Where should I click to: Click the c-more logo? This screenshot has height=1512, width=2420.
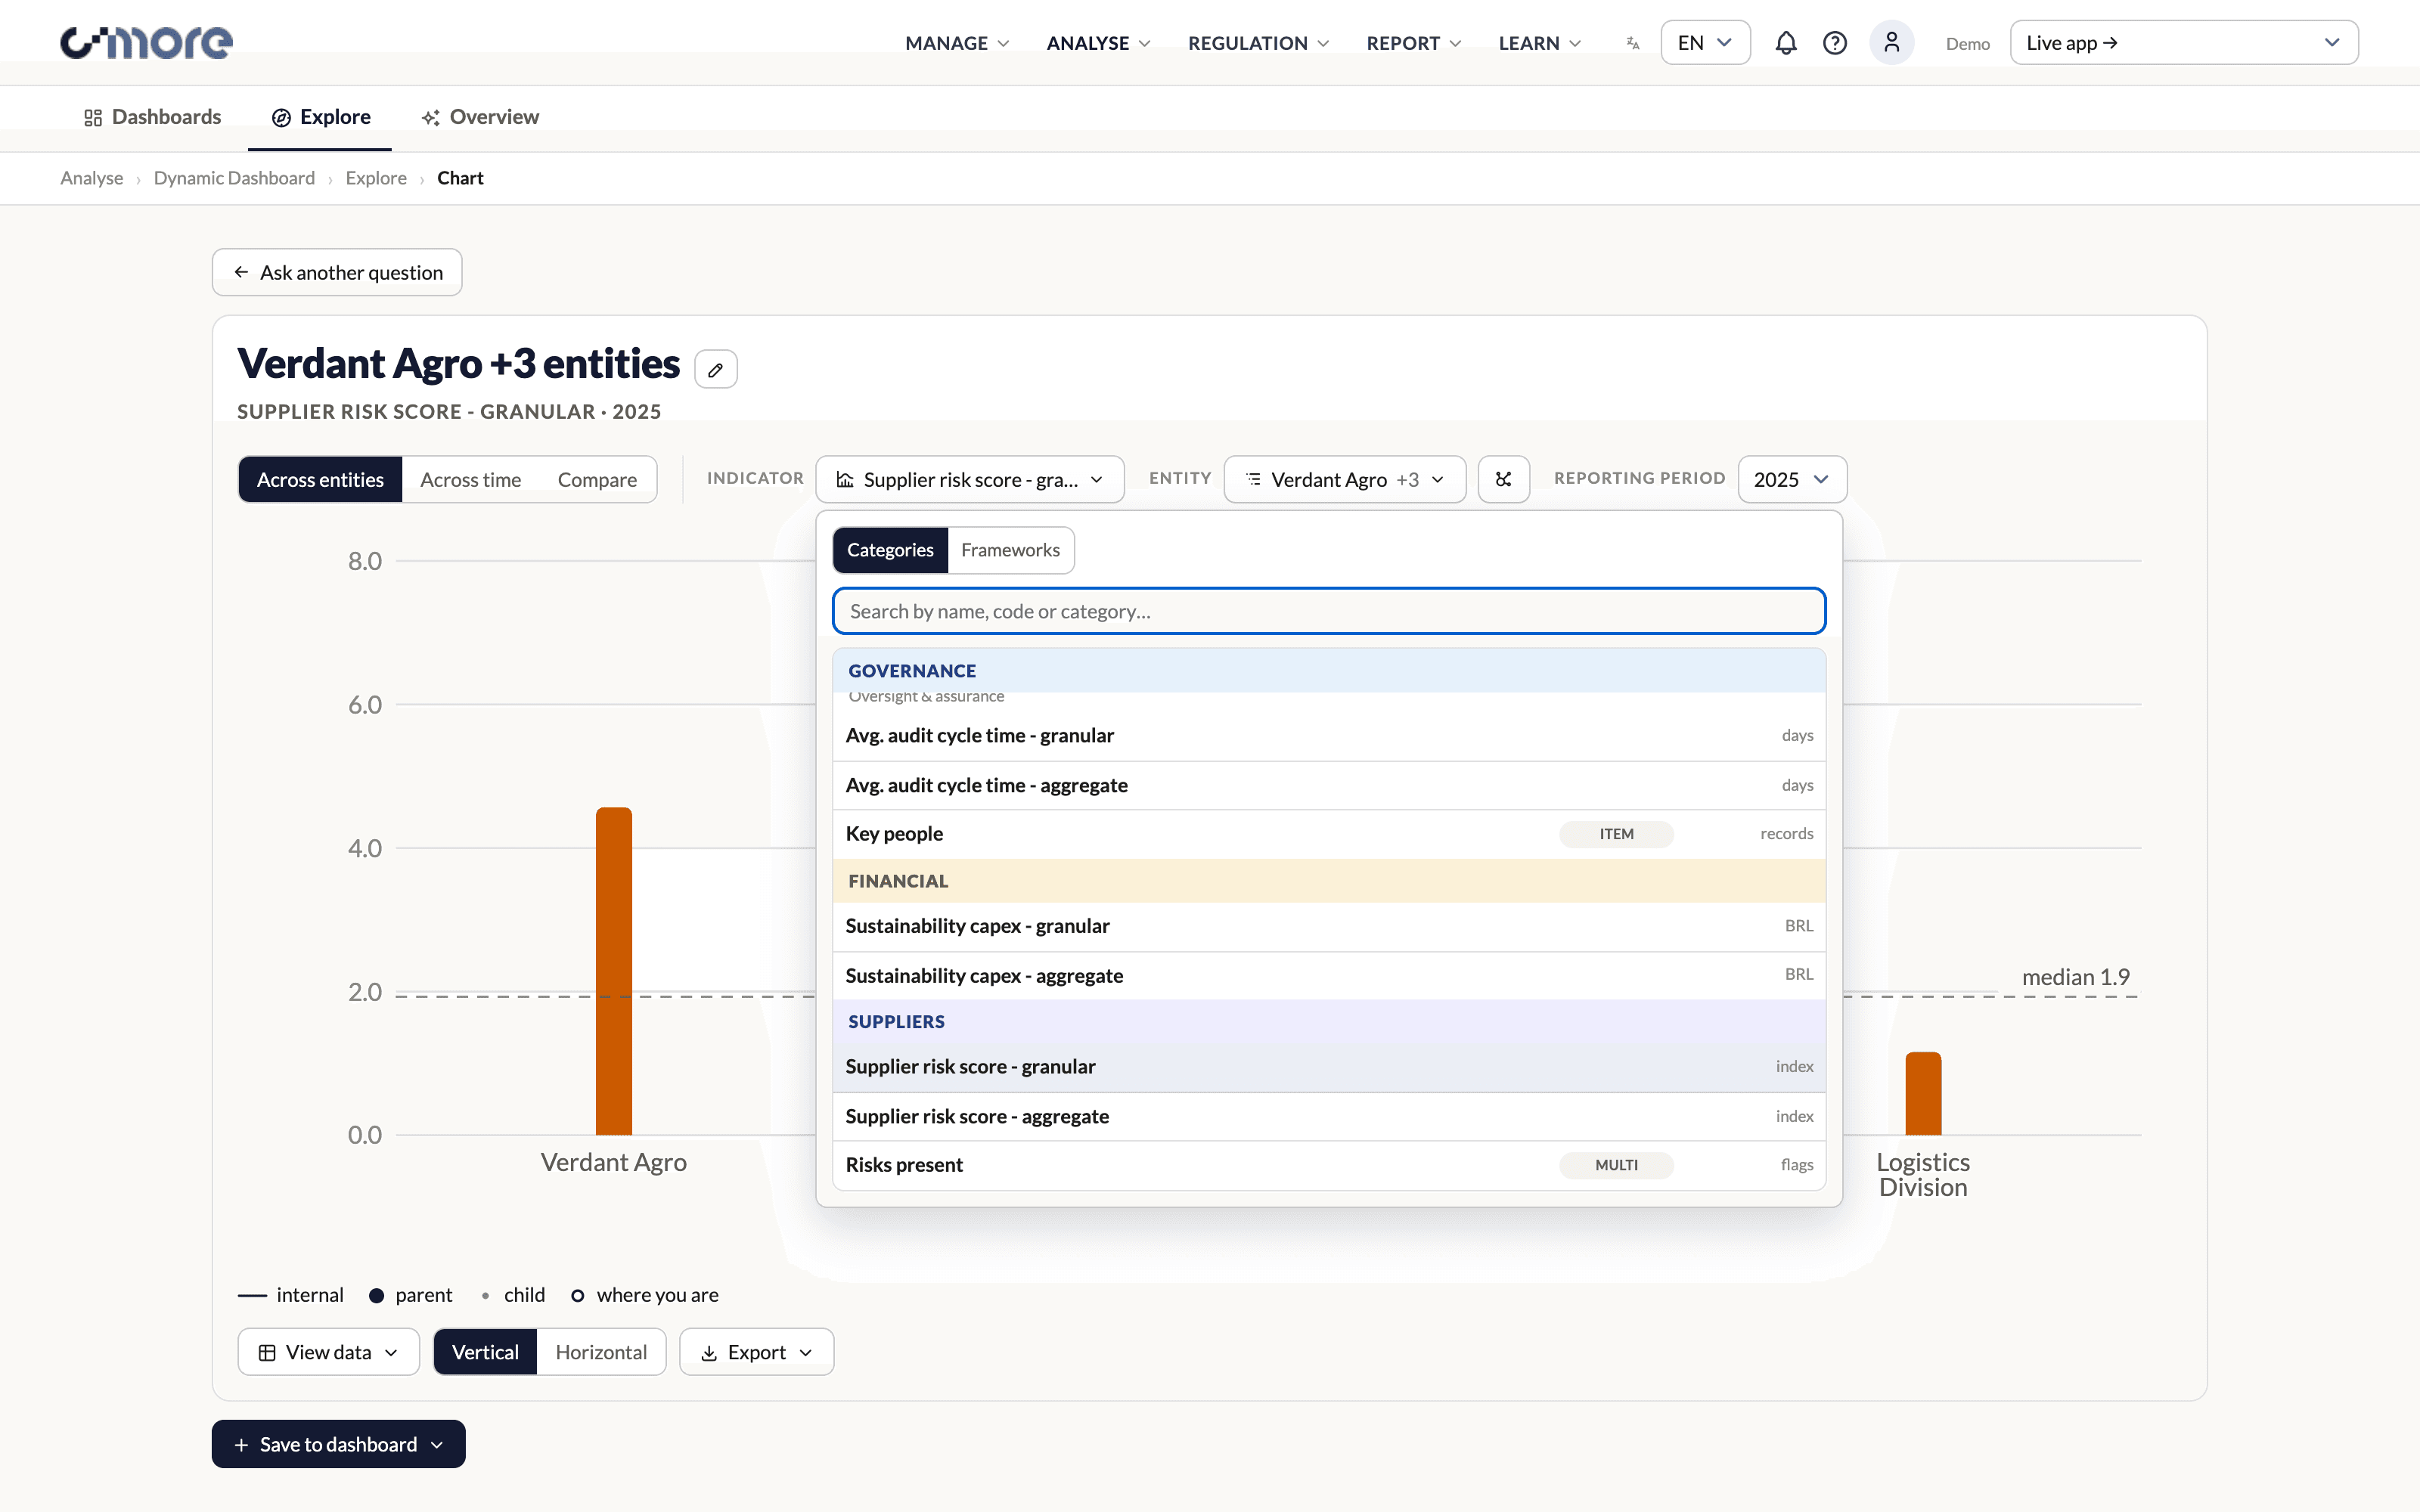point(146,42)
